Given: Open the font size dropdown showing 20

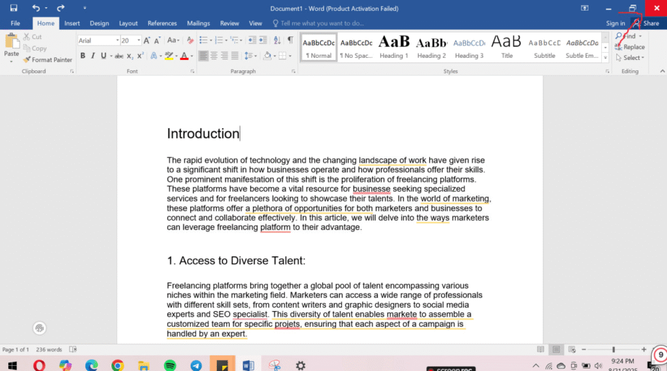Looking at the screenshot, I should coord(138,40).
